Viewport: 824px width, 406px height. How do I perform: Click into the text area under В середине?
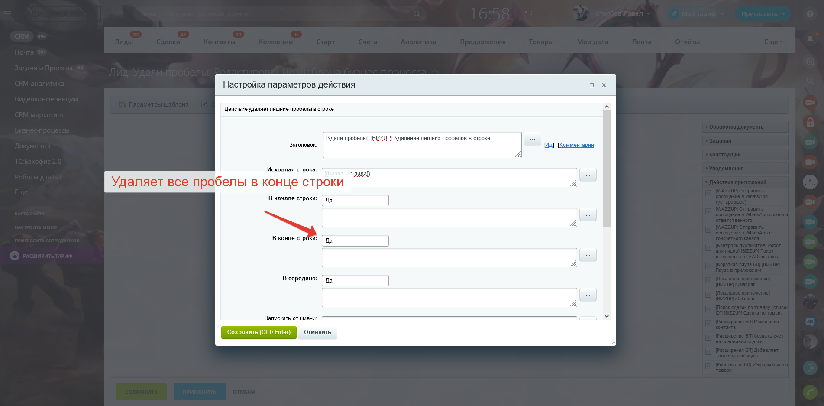449,298
